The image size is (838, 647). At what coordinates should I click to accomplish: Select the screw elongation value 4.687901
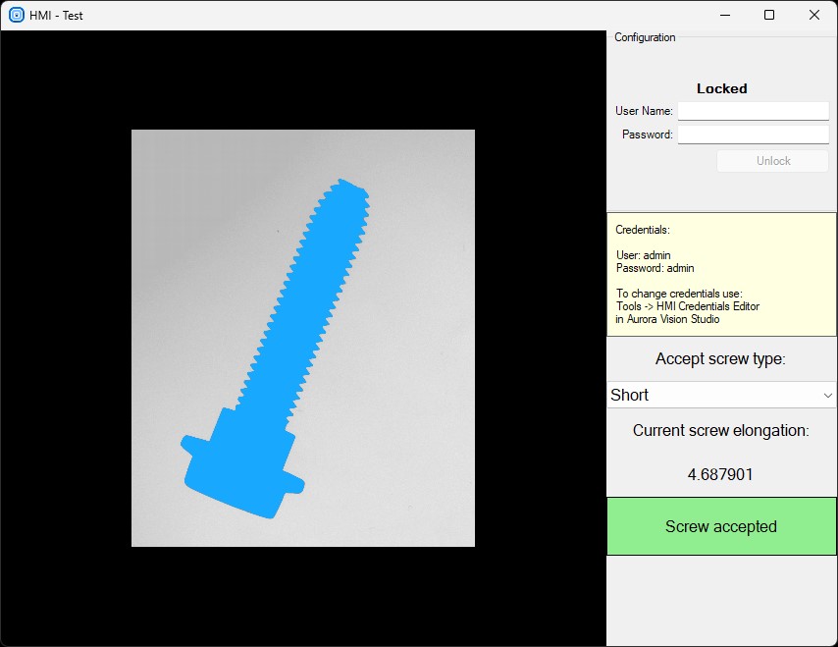click(x=720, y=474)
